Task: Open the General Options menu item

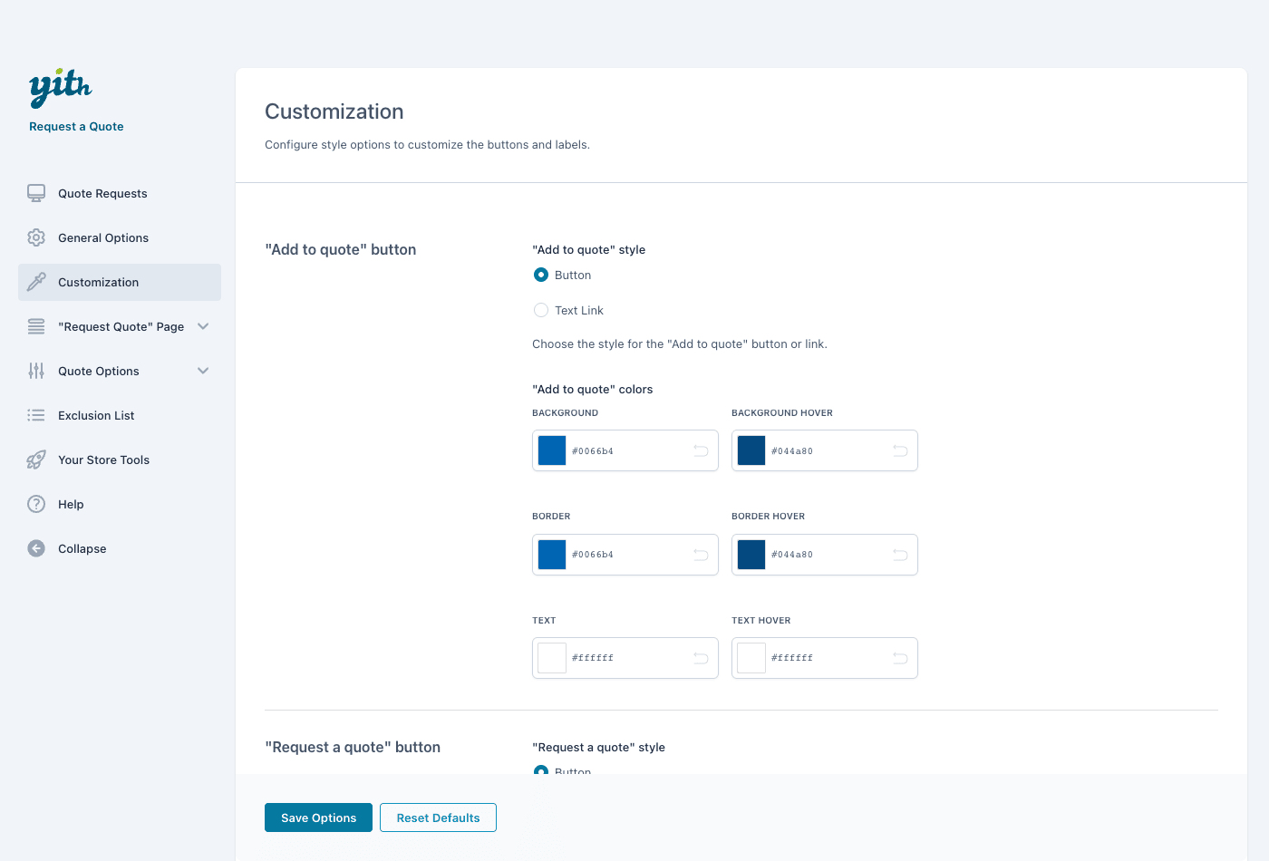Action: (x=120, y=237)
